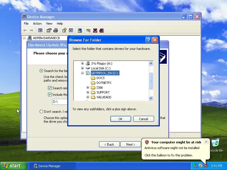Select the SUPPORT folder label

pos(103,92)
